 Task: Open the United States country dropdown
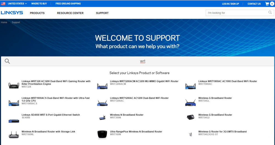17,4
